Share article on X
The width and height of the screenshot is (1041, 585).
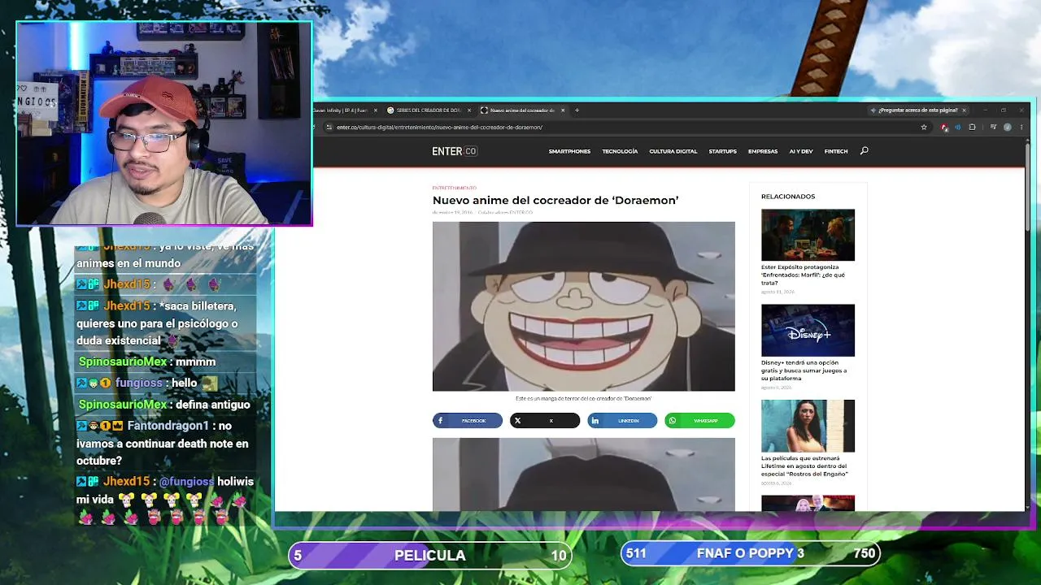pyautogui.click(x=545, y=421)
